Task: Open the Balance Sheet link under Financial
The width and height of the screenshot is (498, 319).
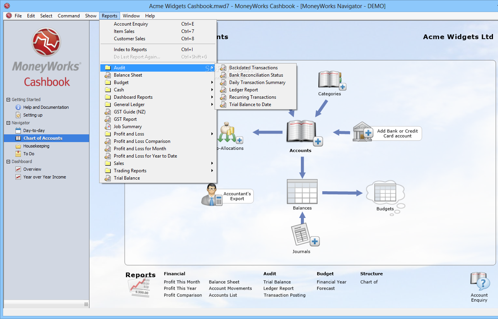Action: [x=224, y=282]
